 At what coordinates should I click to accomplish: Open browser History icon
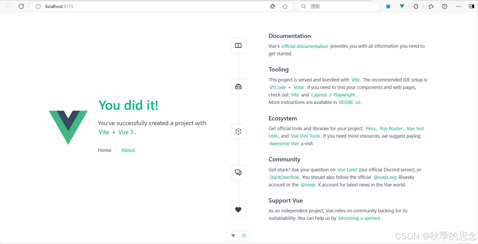pos(445,6)
